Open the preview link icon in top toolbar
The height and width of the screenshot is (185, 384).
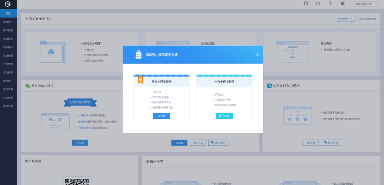tap(306, 3)
